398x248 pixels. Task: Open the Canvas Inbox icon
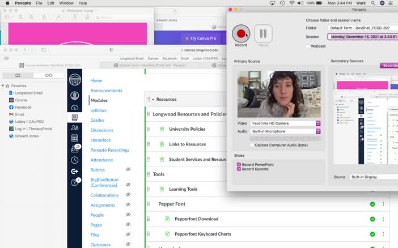(x=74, y=149)
